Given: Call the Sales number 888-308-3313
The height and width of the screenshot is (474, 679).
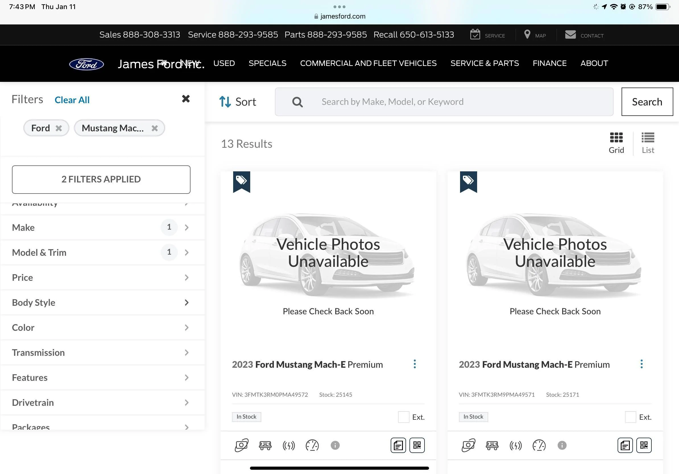Looking at the screenshot, I should point(140,35).
